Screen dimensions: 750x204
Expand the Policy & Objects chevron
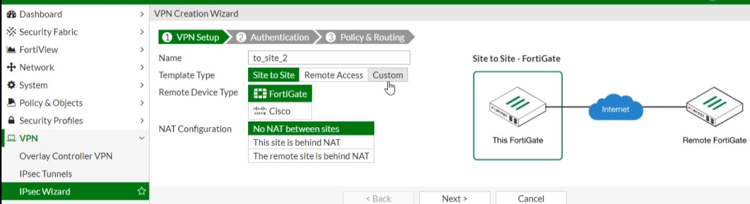[142, 103]
